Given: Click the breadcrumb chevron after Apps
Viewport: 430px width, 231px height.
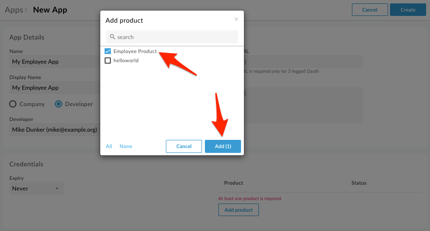Looking at the screenshot, I should click(26, 10).
